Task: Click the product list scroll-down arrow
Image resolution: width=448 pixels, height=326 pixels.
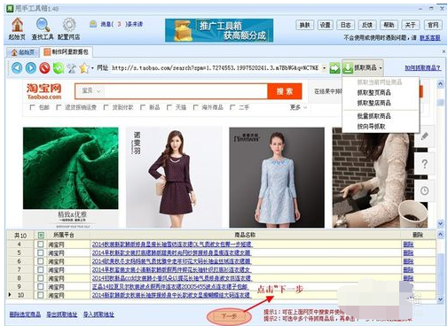Action: pos(440,299)
